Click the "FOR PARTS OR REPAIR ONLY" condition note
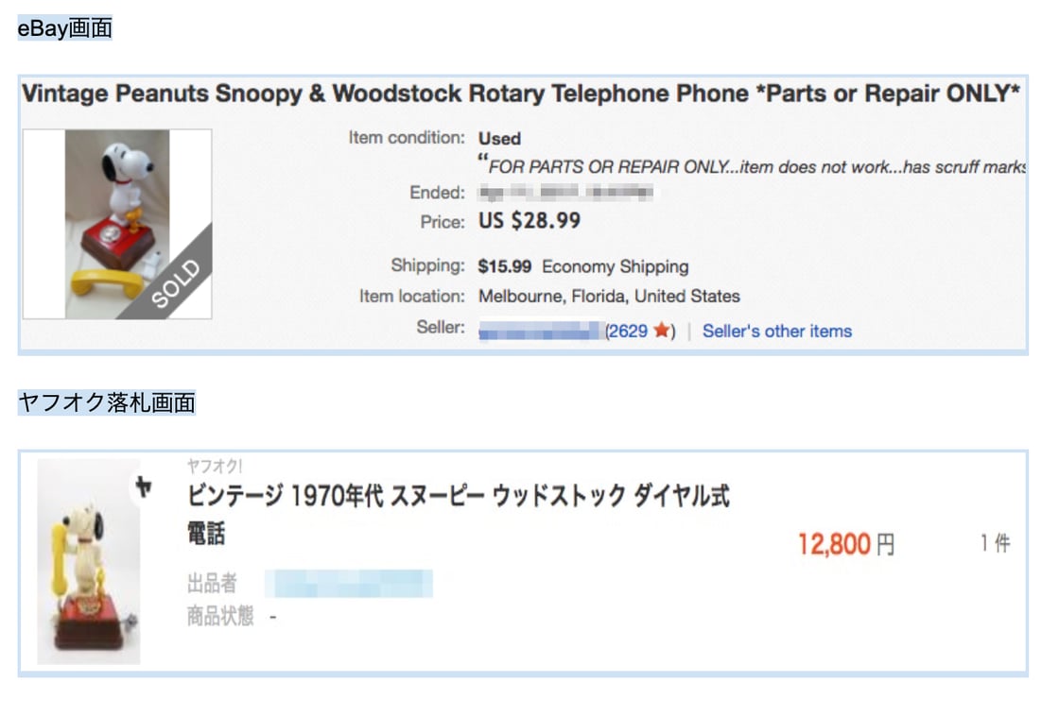The image size is (1059, 716). coord(753,167)
